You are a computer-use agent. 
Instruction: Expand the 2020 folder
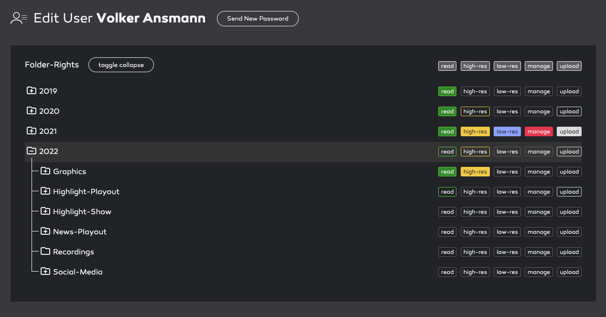click(32, 110)
